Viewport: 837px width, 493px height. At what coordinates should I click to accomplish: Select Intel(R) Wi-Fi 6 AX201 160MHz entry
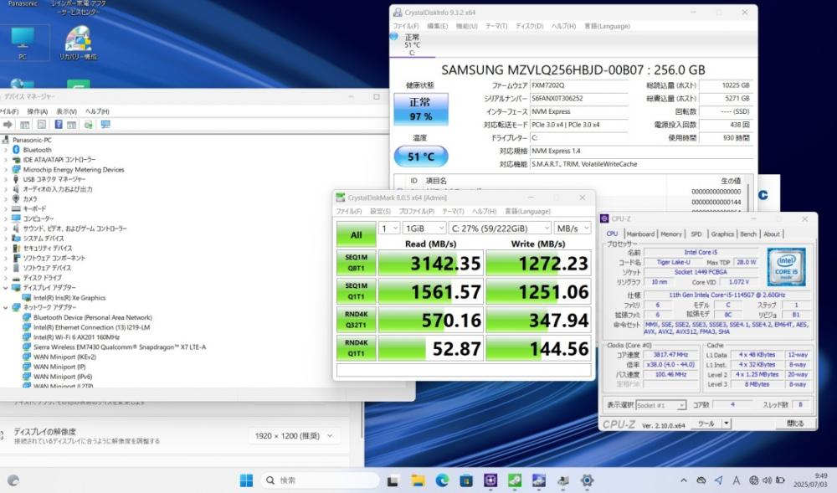click(x=76, y=337)
